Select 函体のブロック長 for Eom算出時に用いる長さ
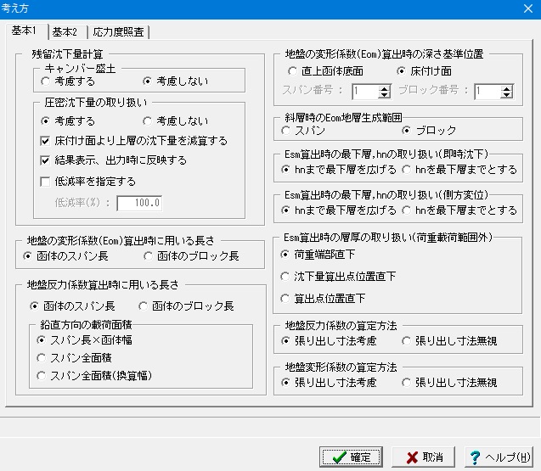This screenshot has height=471, width=541. 191,256
